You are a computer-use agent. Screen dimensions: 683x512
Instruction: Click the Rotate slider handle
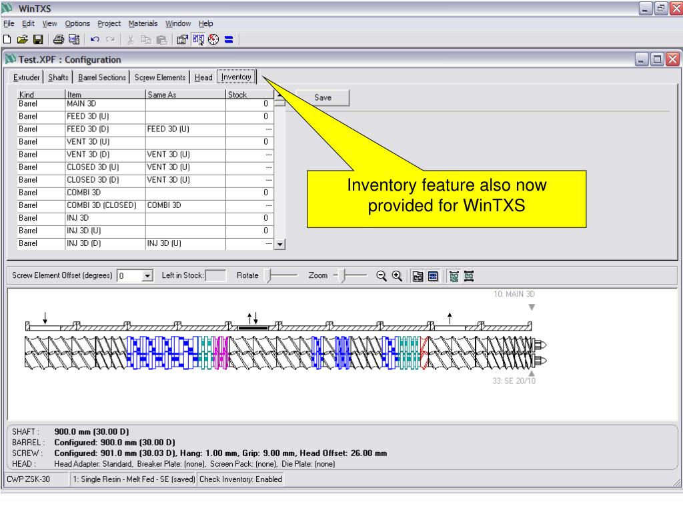pos(269,275)
